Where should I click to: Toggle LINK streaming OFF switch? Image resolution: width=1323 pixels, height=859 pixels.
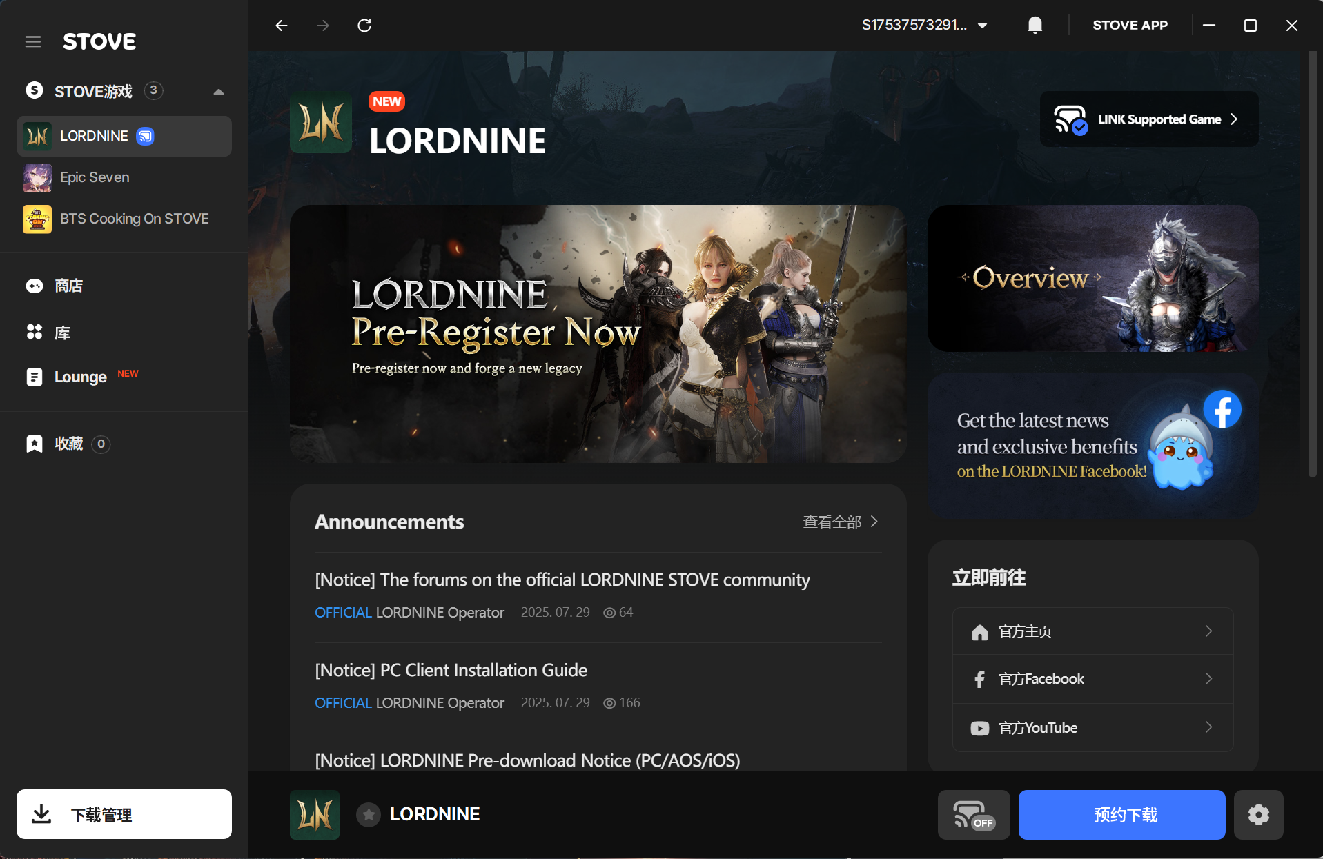(974, 815)
